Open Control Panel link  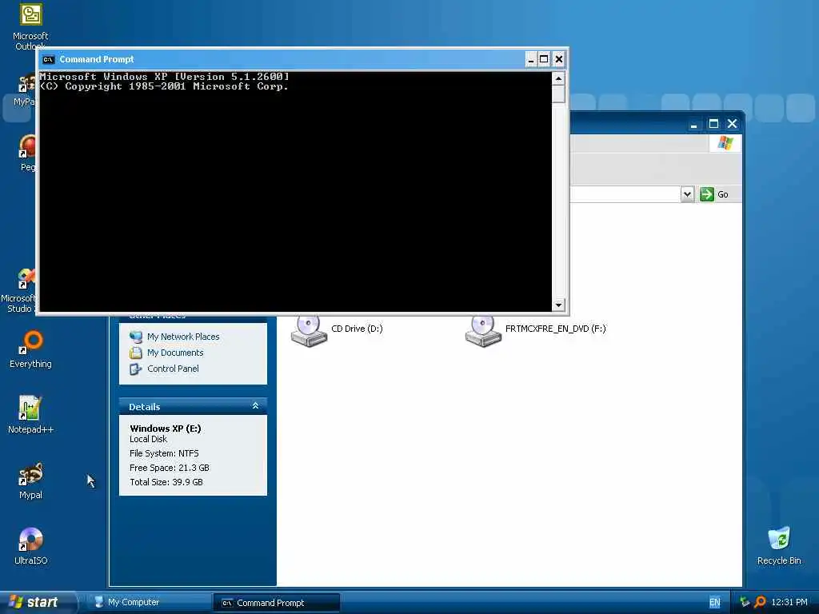pos(173,369)
